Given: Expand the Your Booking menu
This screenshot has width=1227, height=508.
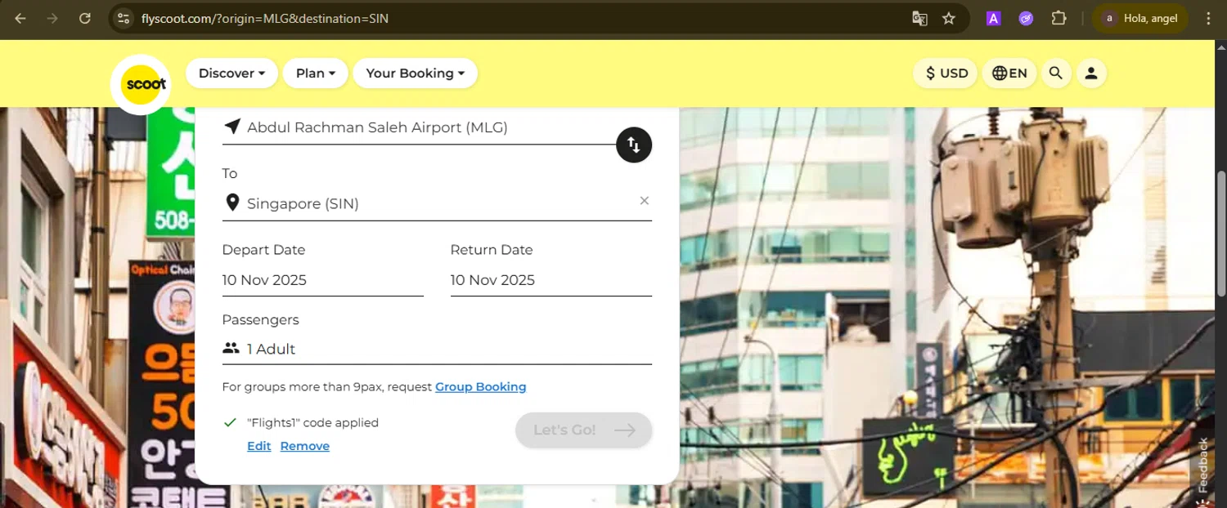Looking at the screenshot, I should coord(416,74).
